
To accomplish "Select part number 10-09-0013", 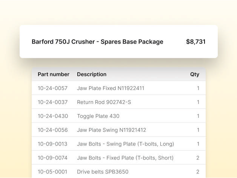I will coord(52,144).
